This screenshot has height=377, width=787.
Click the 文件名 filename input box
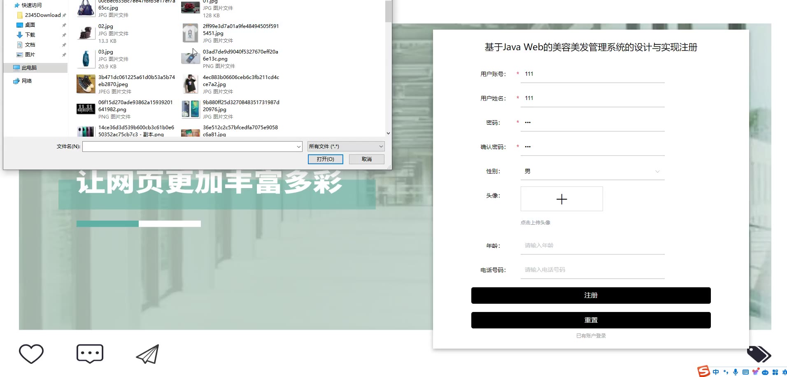[x=189, y=147]
